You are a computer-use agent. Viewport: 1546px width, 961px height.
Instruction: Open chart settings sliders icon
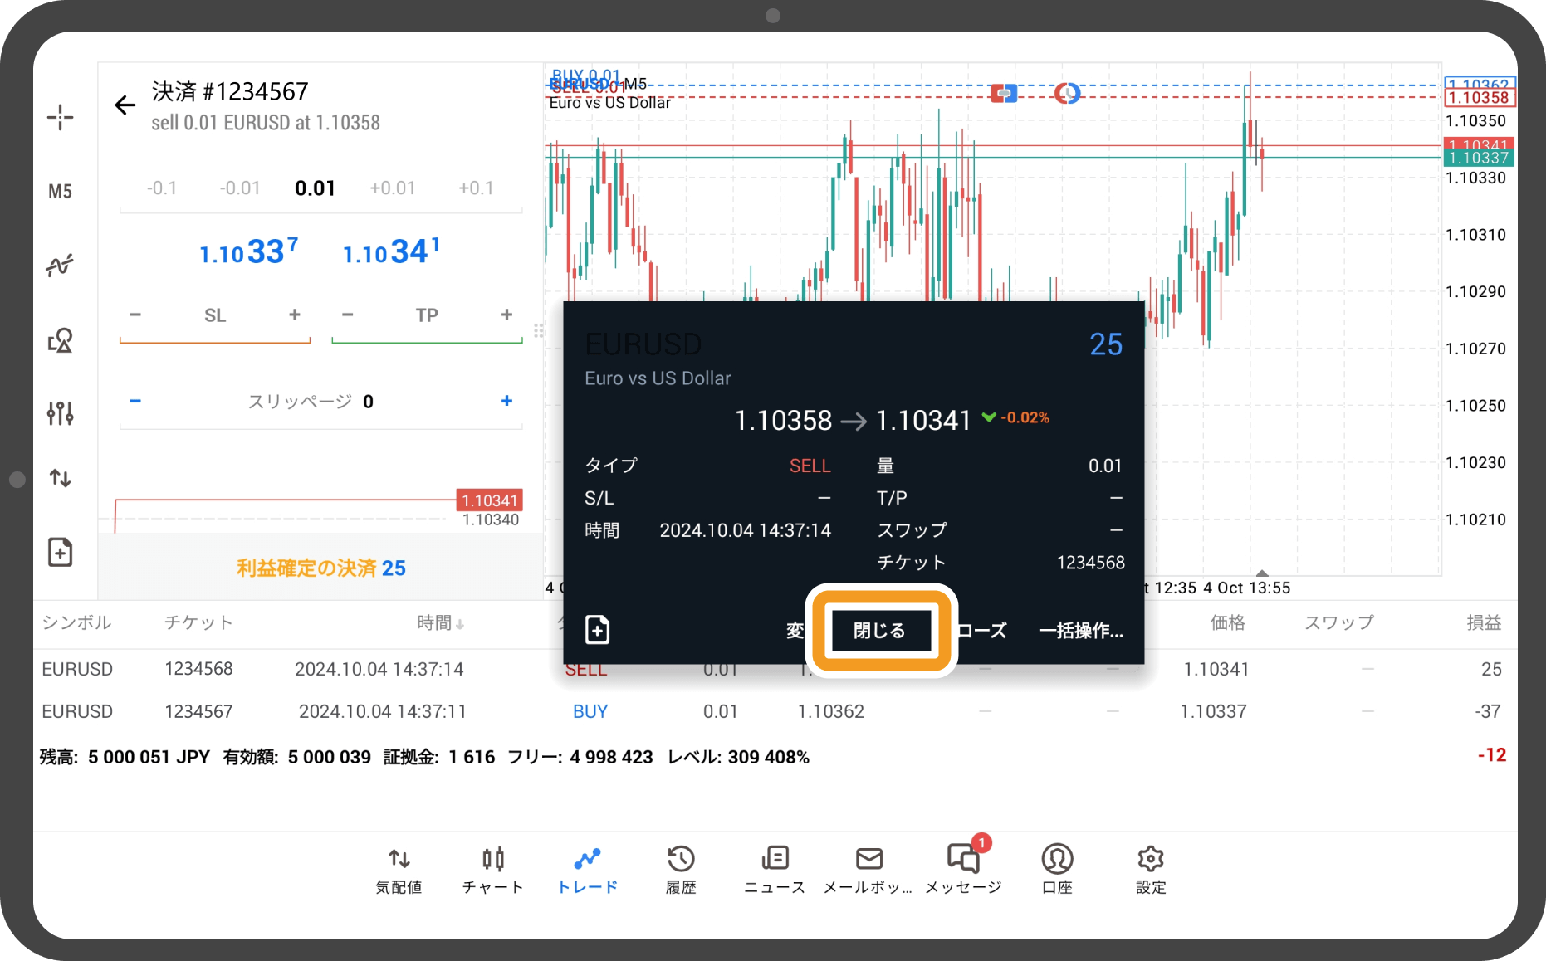click(60, 412)
